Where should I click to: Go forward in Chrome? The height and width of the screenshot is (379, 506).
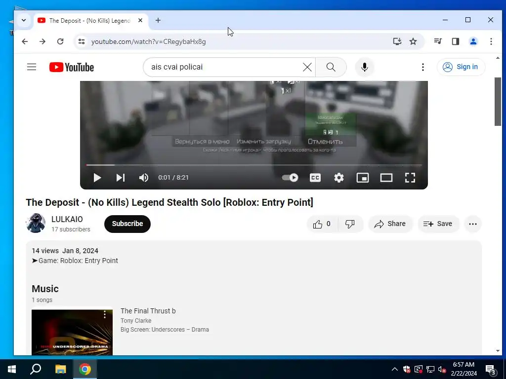pos(42,41)
